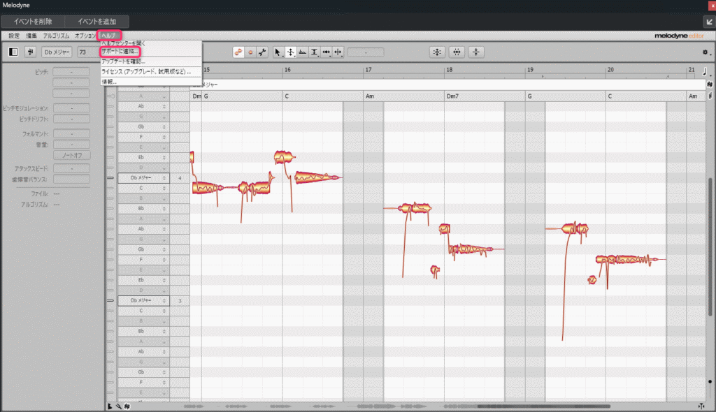Toggle the chord track display icon
The height and width of the screenshot is (412, 716).
[x=710, y=84]
